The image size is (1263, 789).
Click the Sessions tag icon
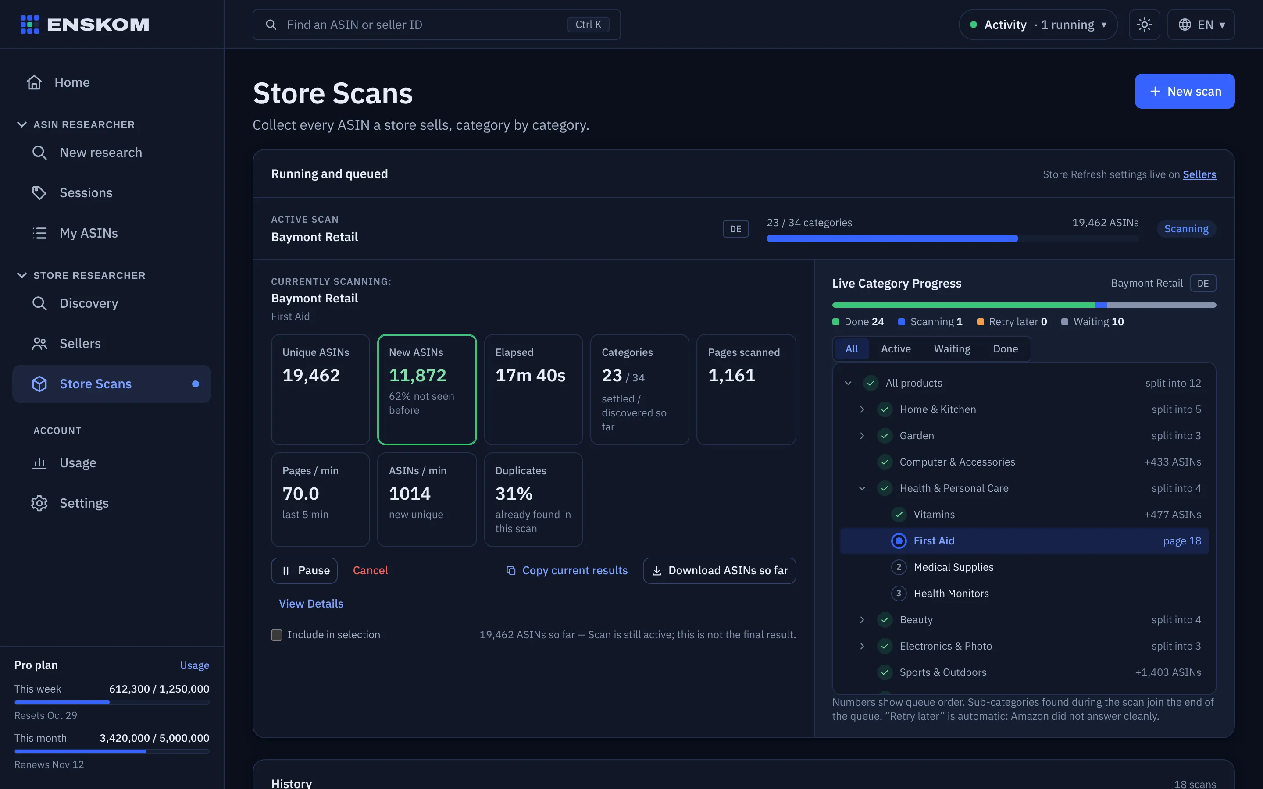click(x=39, y=192)
